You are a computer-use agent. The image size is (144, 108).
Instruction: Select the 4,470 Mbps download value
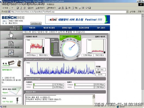pyautogui.click(x=31, y=55)
